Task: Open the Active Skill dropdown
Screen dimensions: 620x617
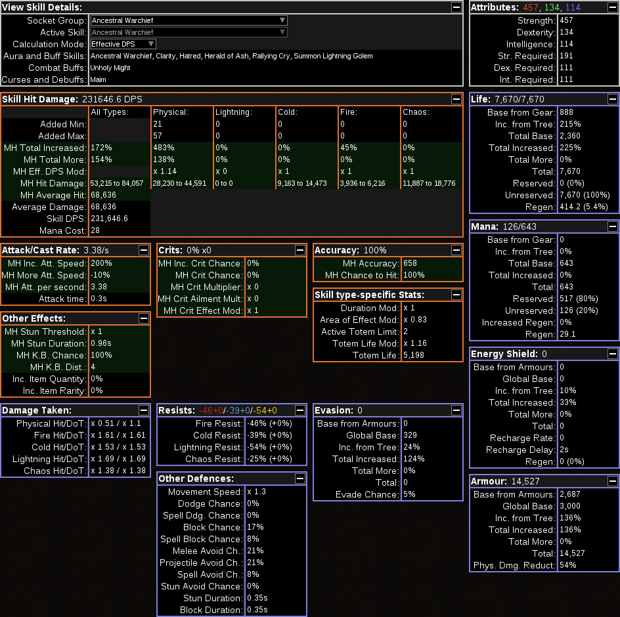Action: click(x=188, y=32)
